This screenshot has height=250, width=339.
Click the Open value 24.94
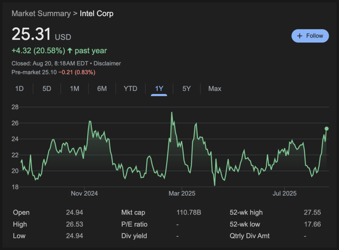coord(74,212)
